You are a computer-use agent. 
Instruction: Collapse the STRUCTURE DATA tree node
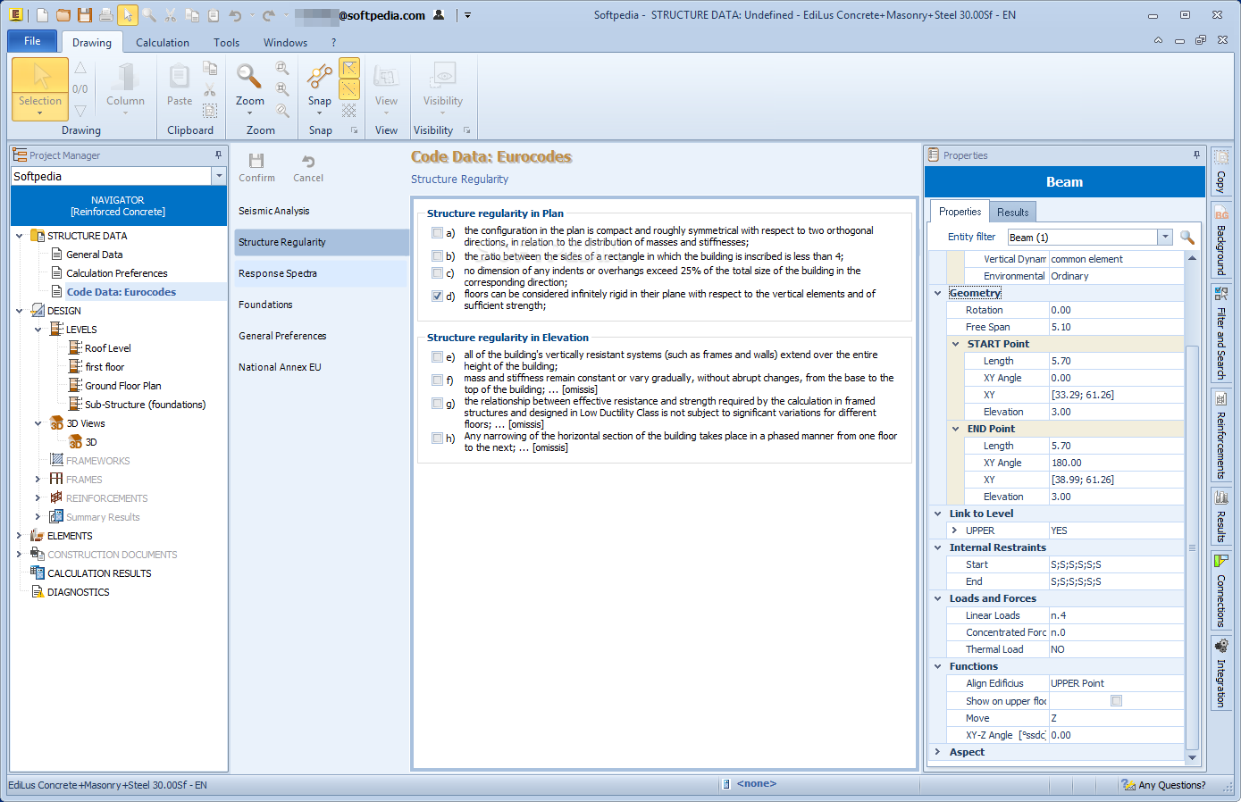(x=19, y=236)
